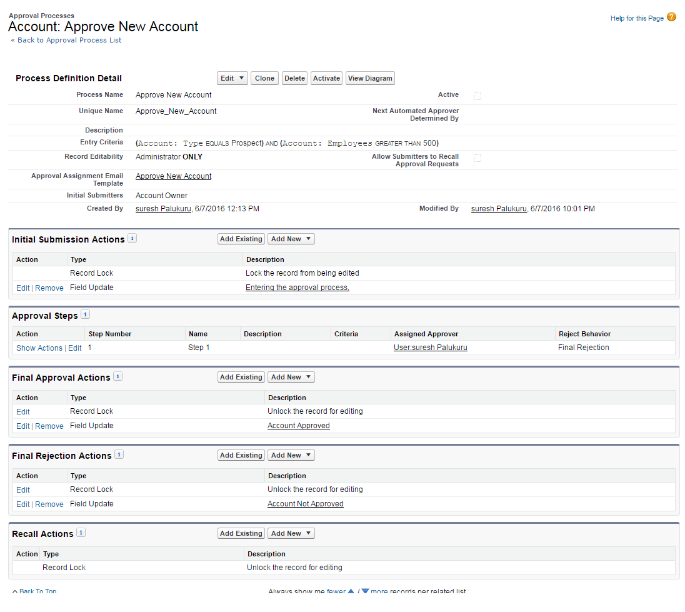The width and height of the screenshot is (685, 612).
Task: Click info icon beside Initial Submission Actions
Action: (132, 238)
